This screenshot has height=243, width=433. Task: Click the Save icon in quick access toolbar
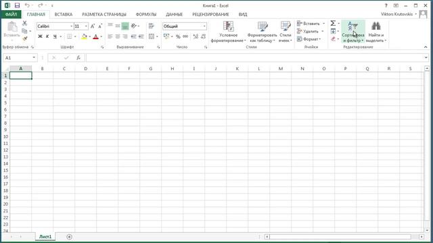tap(17, 5)
